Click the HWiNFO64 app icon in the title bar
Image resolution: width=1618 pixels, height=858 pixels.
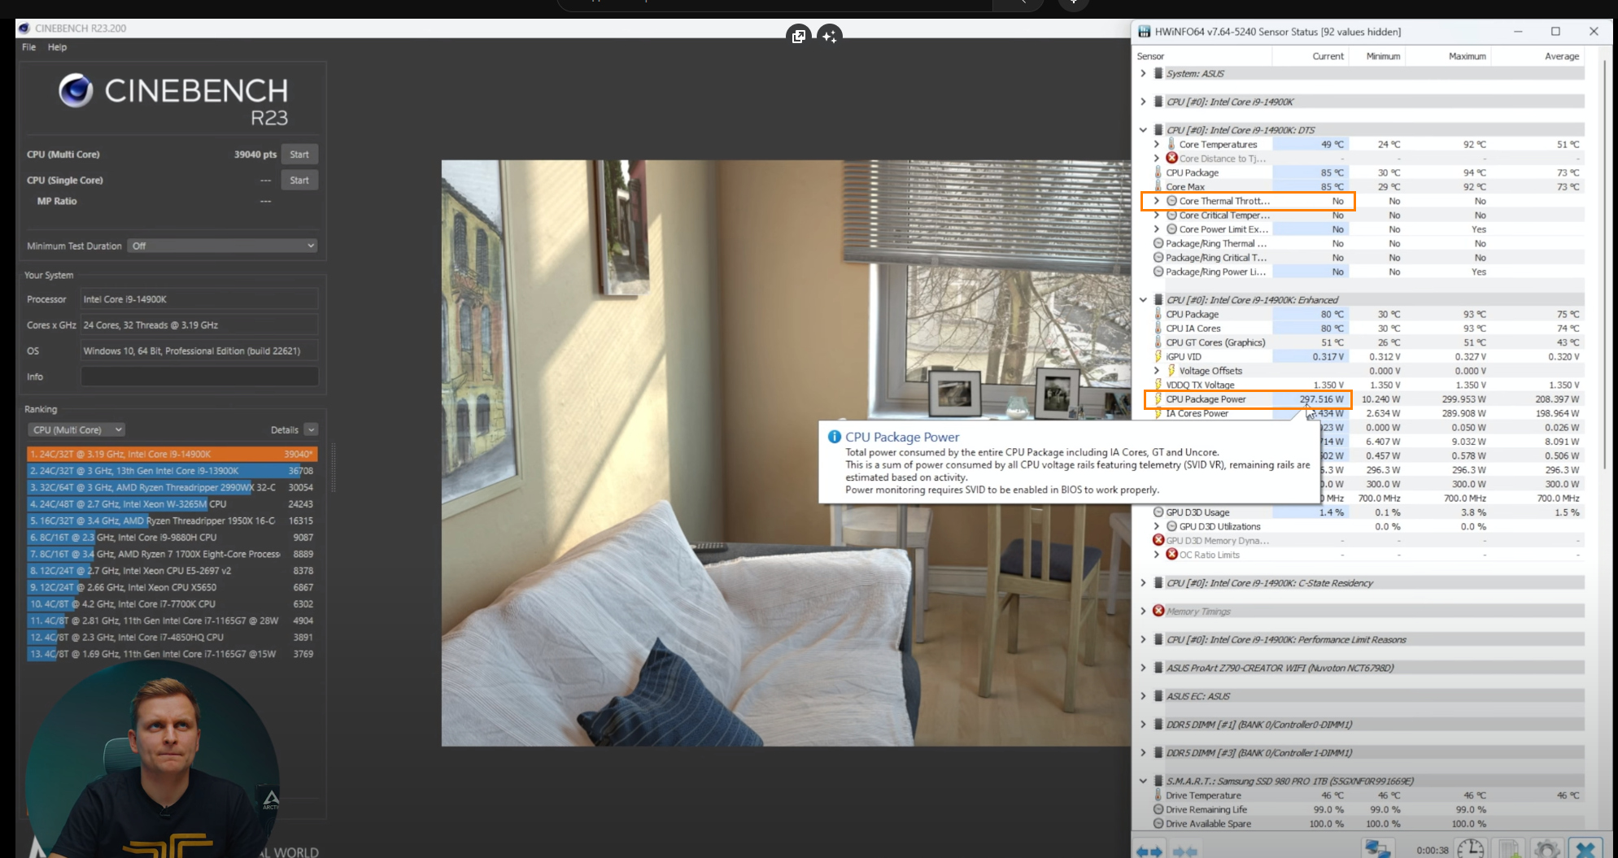tap(1144, 32)
